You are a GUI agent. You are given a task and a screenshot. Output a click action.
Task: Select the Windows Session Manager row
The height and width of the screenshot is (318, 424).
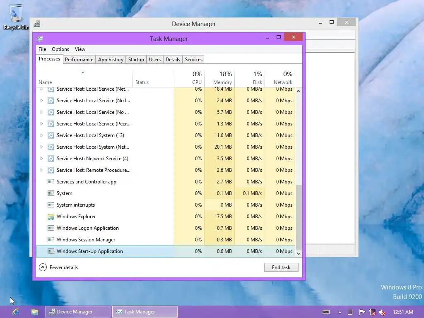166,240
